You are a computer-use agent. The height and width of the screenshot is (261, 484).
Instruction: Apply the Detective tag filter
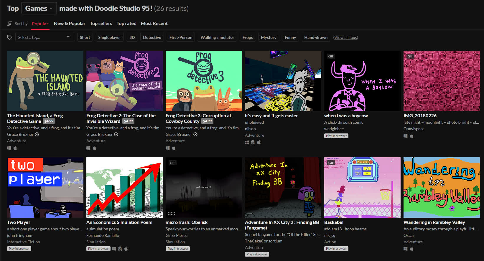point(152,37)
